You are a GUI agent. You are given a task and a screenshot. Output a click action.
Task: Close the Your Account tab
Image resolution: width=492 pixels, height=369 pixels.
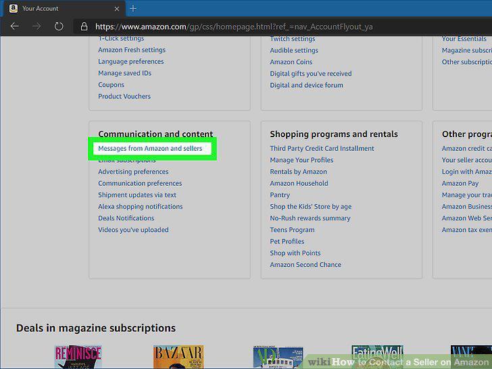117,9
